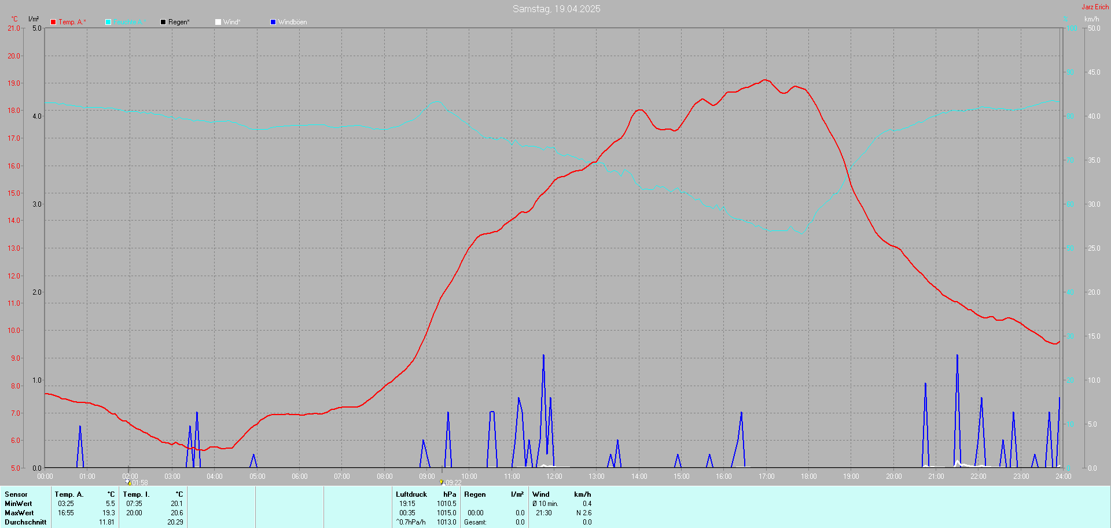Screen dimensions: 1111x528
Task: Click the chart date title Samstag, 19.04.2025
Action: pyautogui.click(x=556, y=9)
